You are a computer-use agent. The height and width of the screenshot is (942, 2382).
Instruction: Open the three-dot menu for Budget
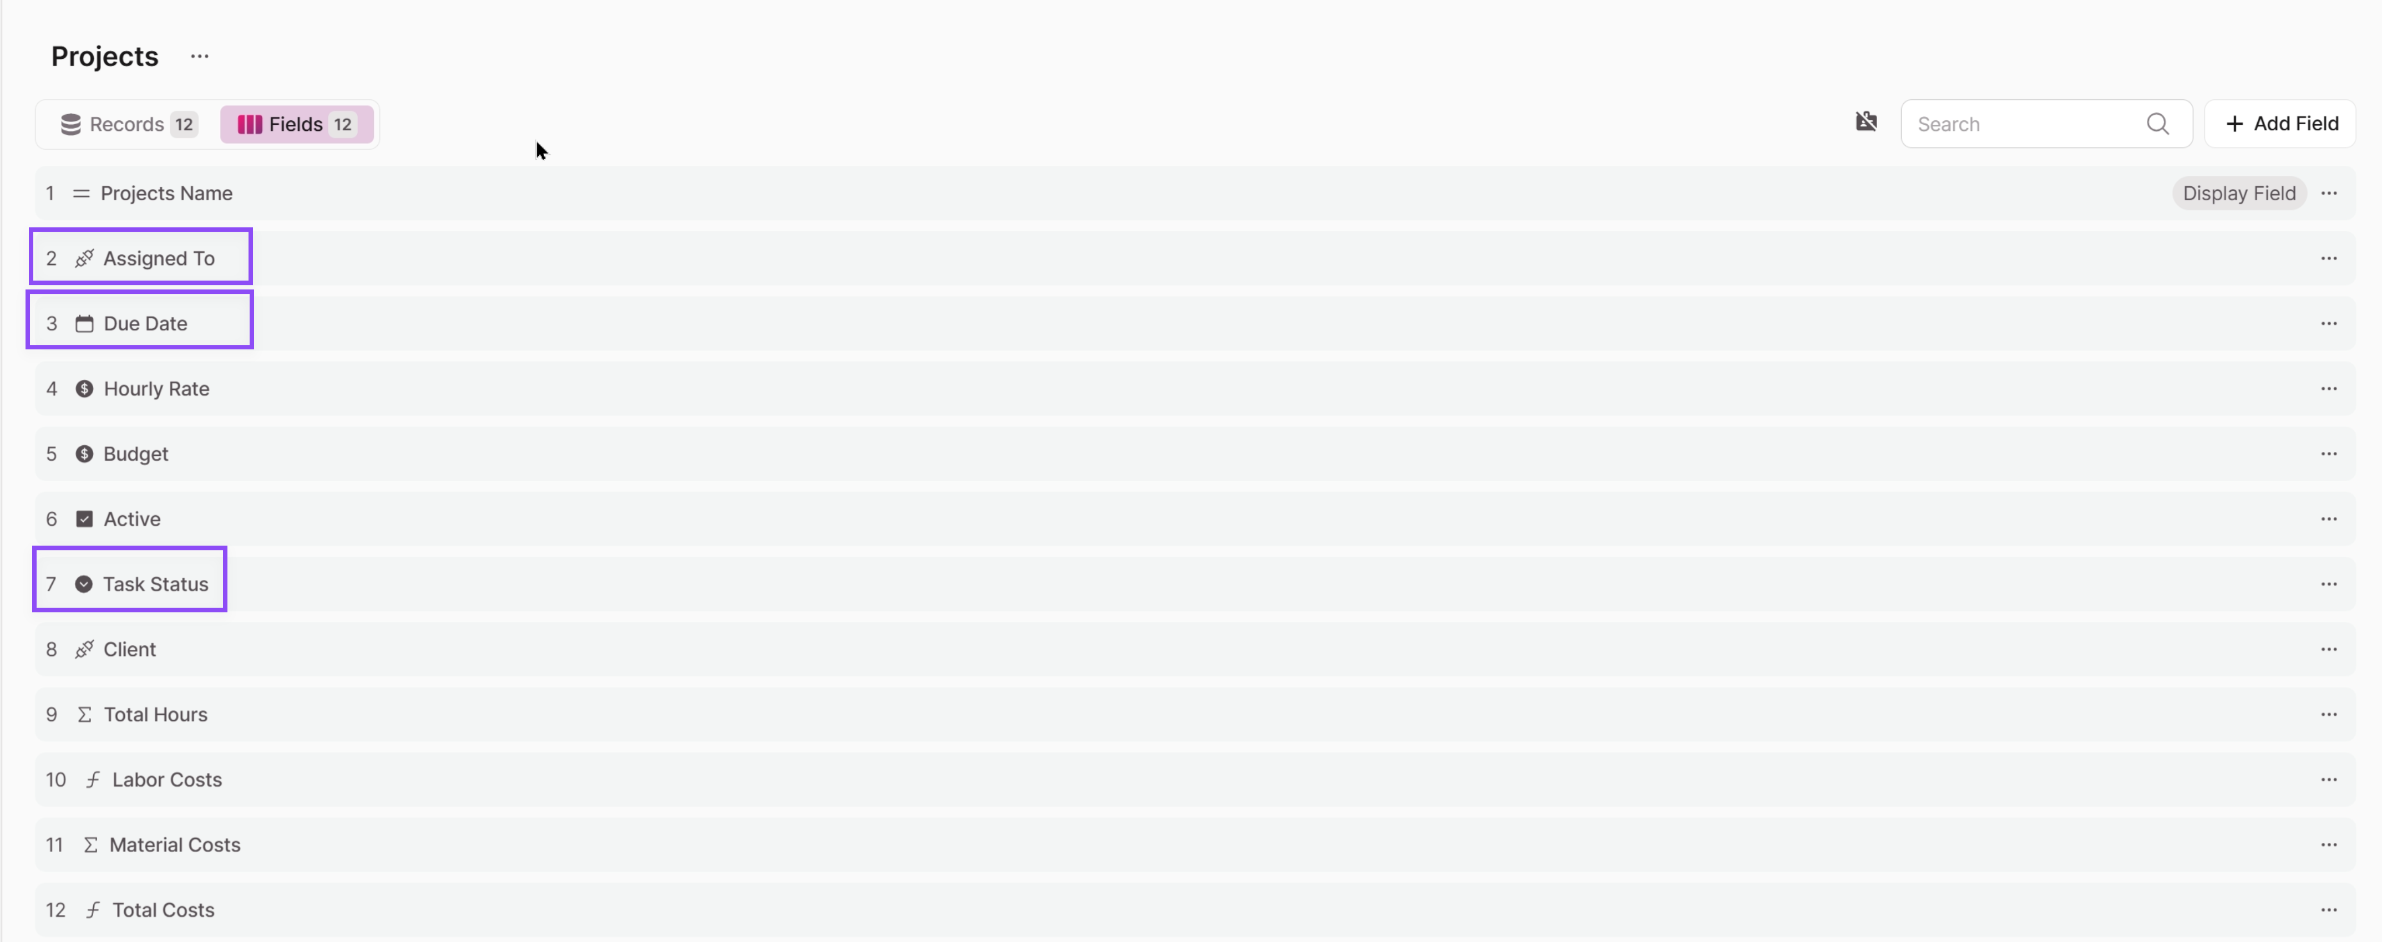pos(2329,453)
